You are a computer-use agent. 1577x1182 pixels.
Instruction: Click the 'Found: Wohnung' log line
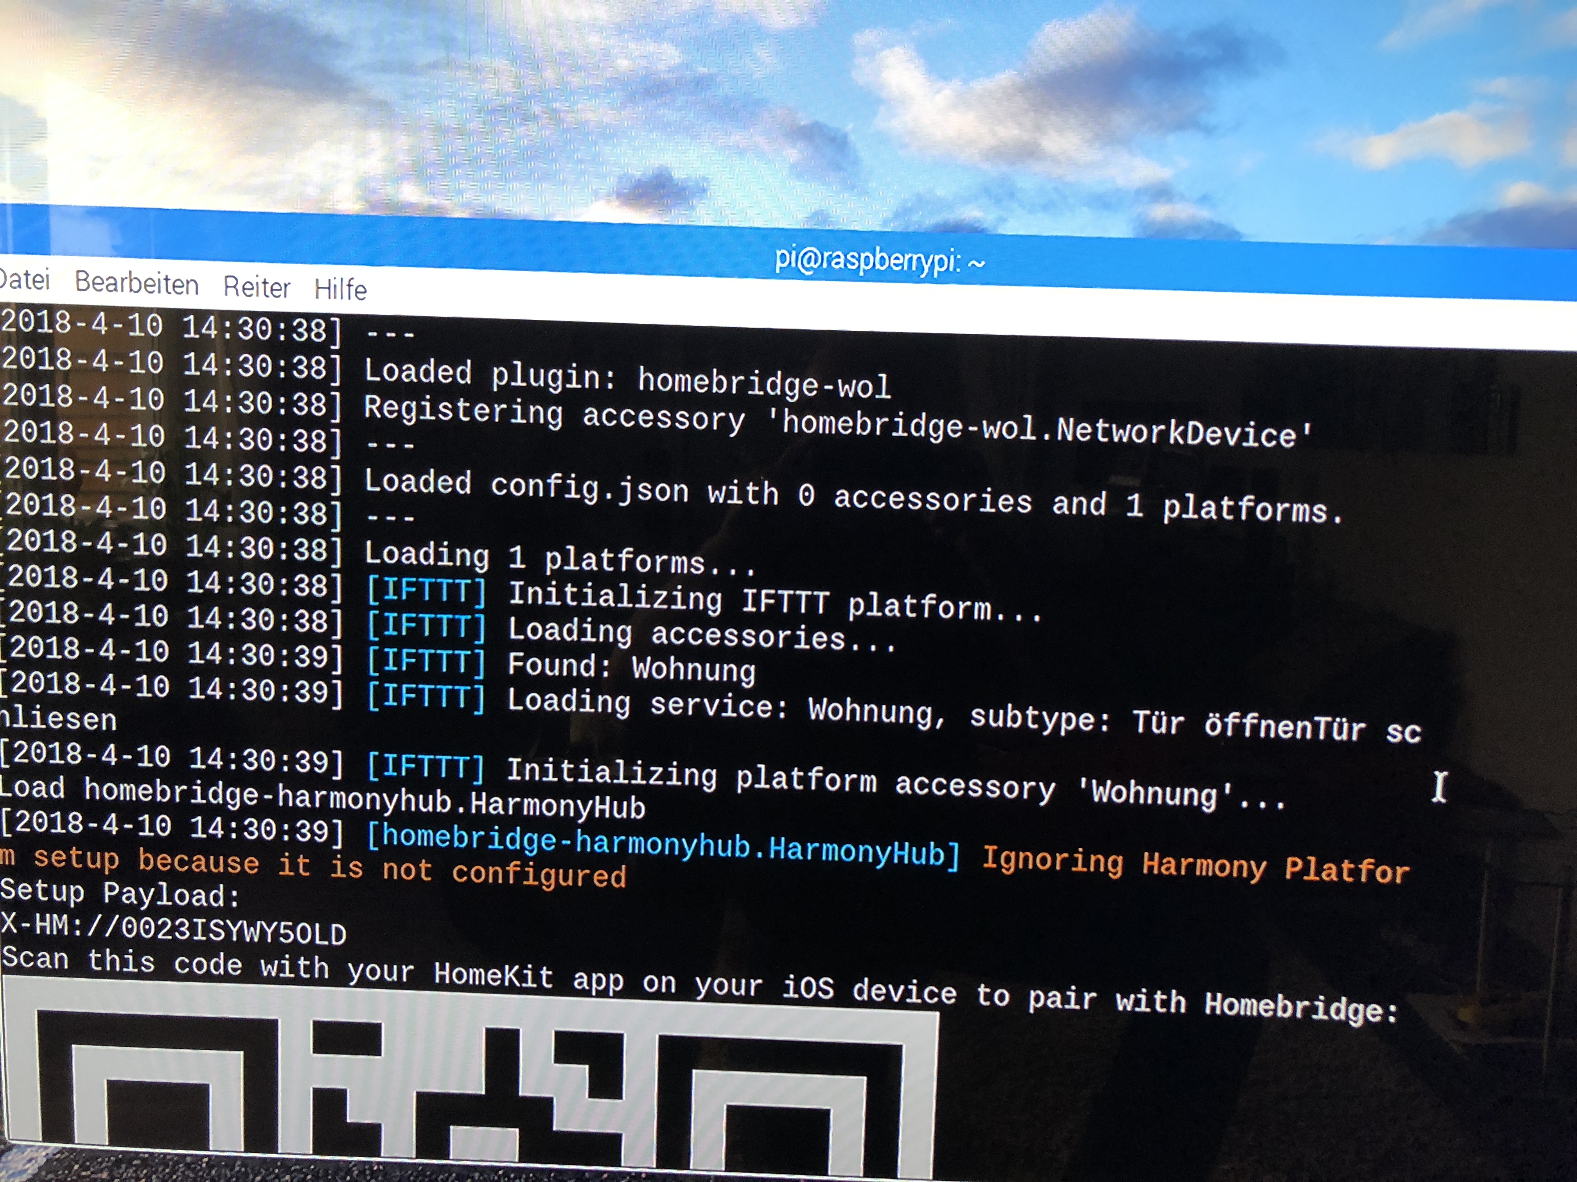click(631, 667)
